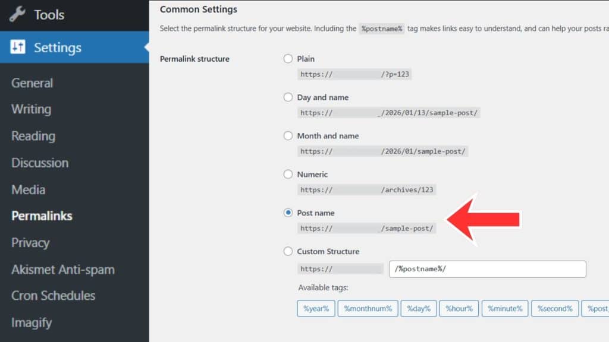
Task: Open the Reading settings page
Action: pyautogui.click(x=32, y=136)
